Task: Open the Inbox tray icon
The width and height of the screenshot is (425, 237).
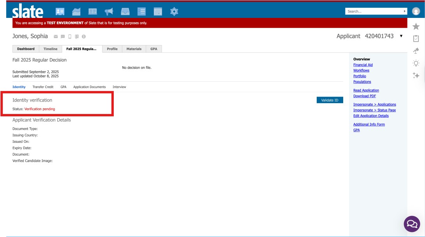Action: (125, 11)
